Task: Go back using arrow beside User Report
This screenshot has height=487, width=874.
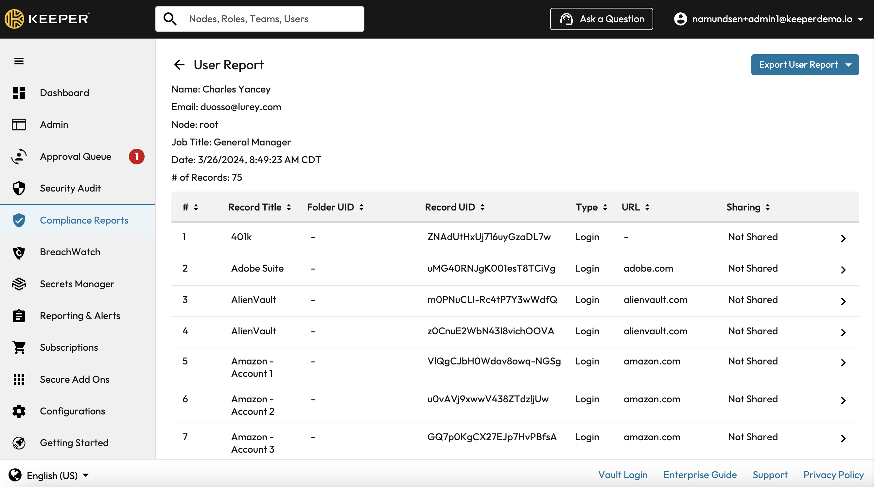Action: tap(179, 65)
